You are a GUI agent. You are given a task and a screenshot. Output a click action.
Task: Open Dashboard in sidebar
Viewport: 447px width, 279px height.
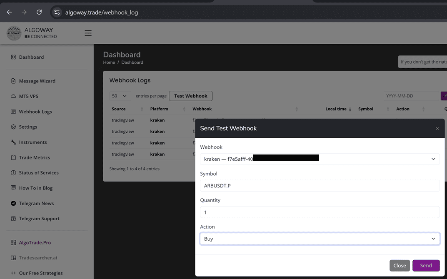click(31, 57)
